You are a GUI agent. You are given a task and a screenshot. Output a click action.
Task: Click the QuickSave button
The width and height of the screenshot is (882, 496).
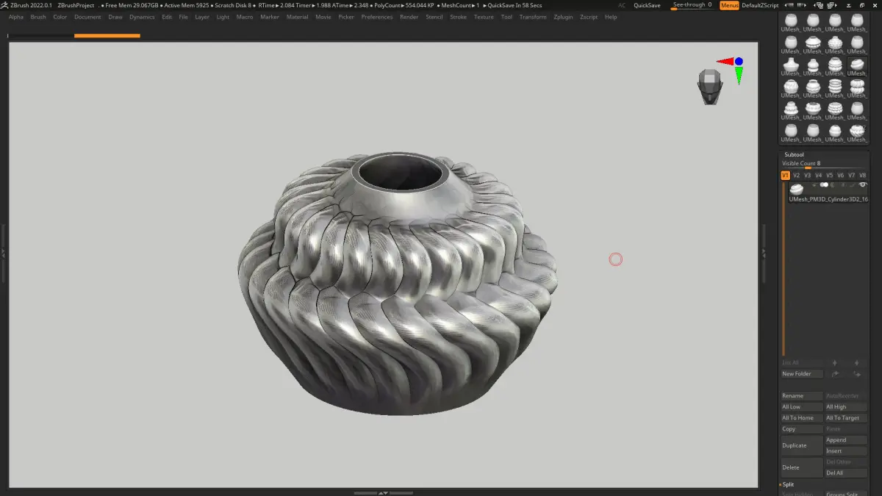click(x=647, y=5)
